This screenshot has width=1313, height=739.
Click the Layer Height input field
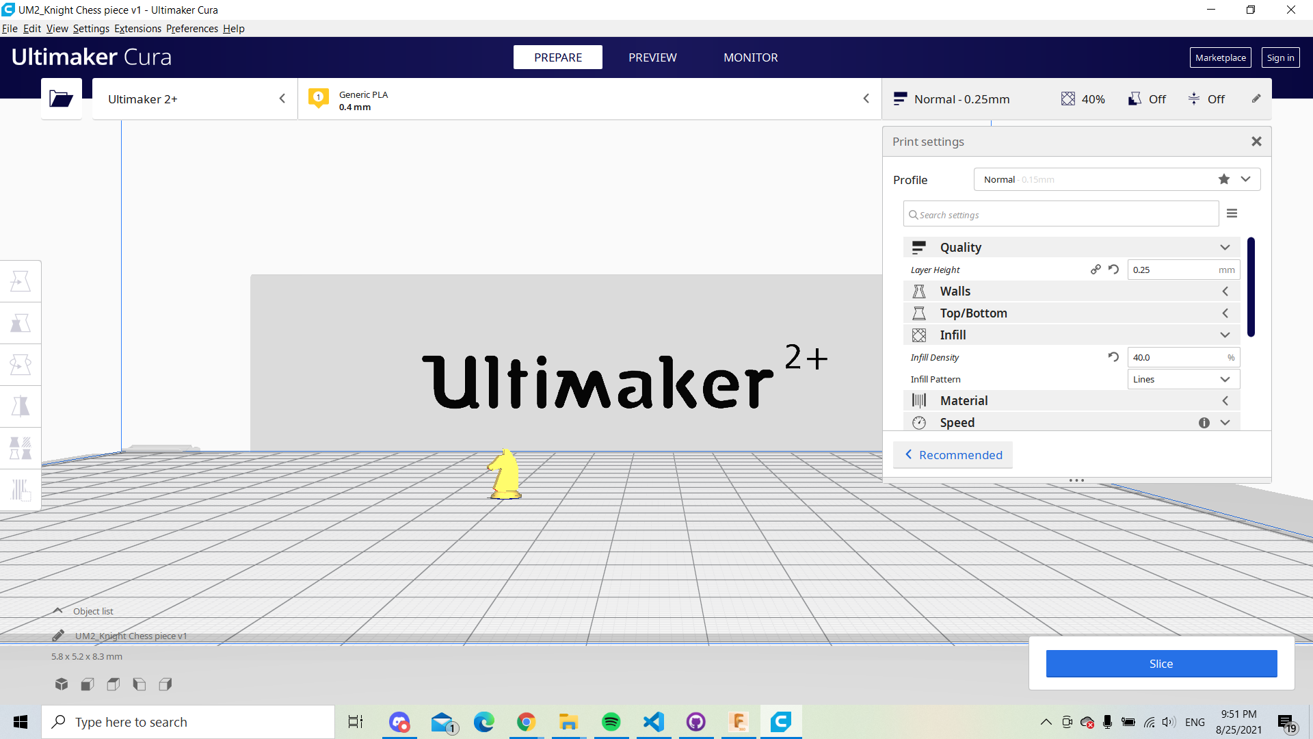tap(1183, 270)
